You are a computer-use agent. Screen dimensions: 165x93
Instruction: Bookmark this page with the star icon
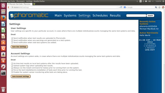coord(117,7)
